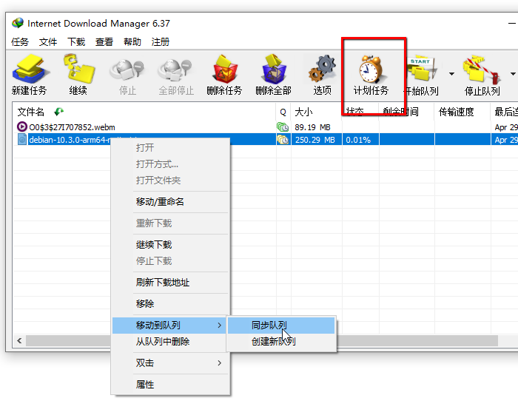Click the 停止队列 toolbar icon

point(482,69)
